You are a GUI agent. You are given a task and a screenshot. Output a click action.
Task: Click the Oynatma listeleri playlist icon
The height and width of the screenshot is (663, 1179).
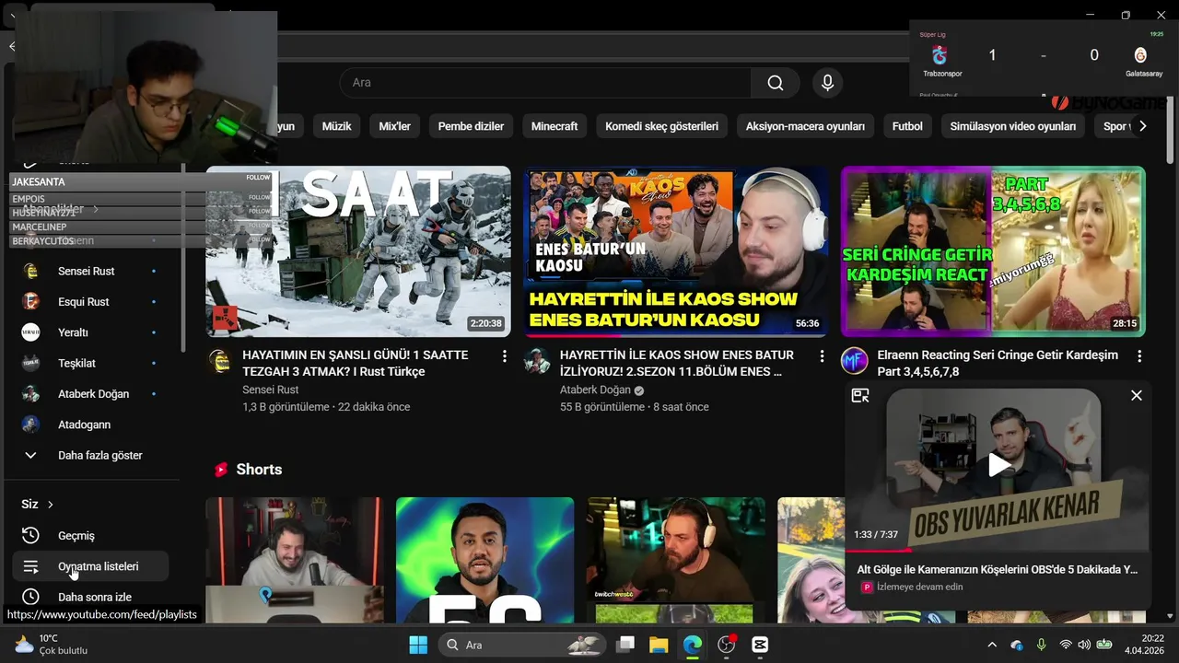point(30,566)
